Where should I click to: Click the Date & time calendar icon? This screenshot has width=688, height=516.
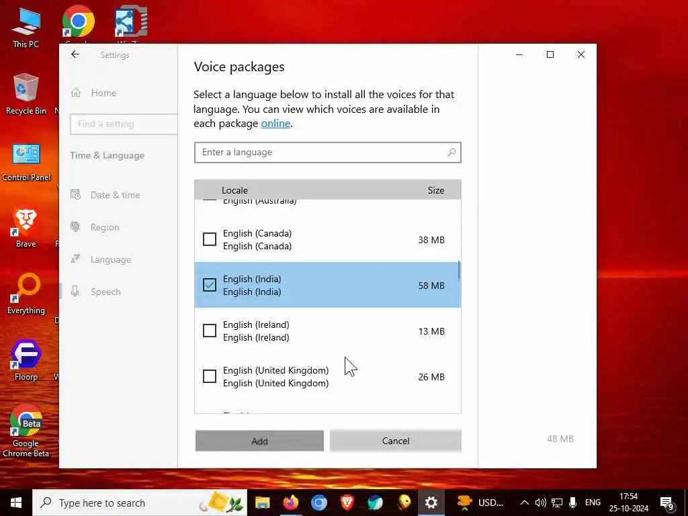[75, 194]
